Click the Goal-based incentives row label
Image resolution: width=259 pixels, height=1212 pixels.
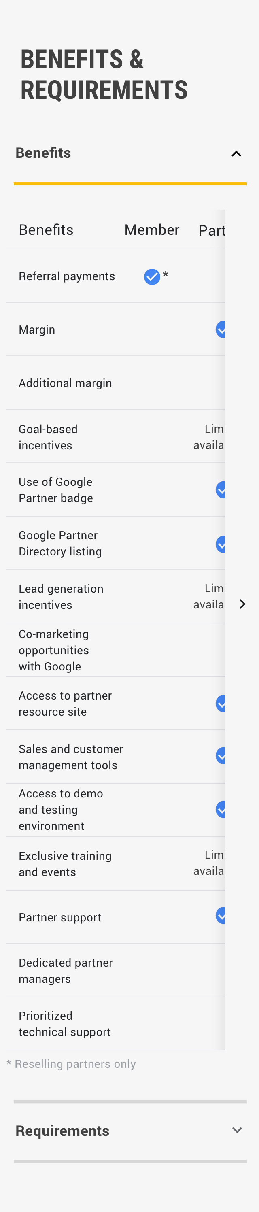(48, 437)
